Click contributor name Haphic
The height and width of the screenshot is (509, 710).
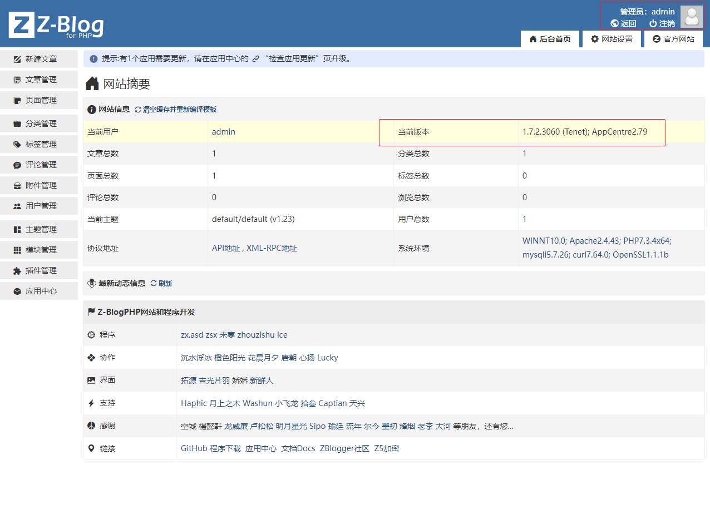pos(194,403)
